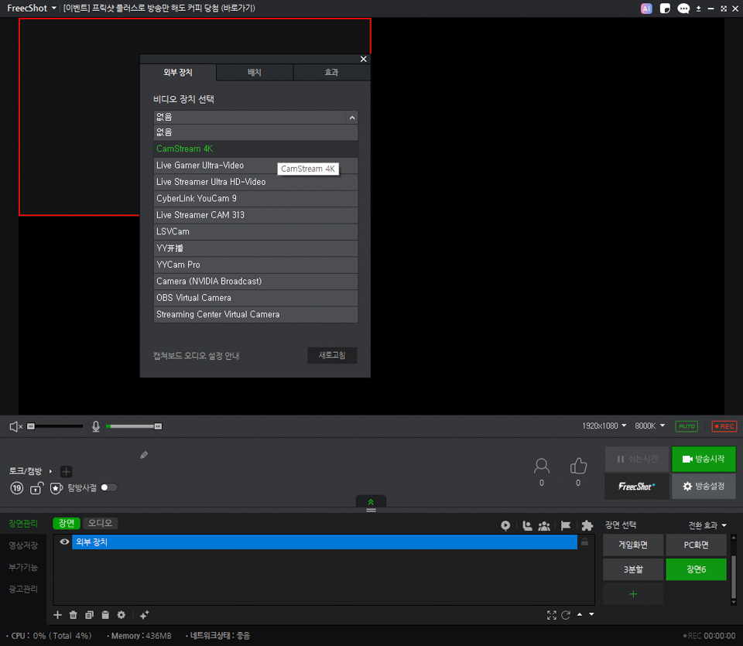Open the 1920x1080 resolution dropdown

pyautogui.click(x=604, y=426)
